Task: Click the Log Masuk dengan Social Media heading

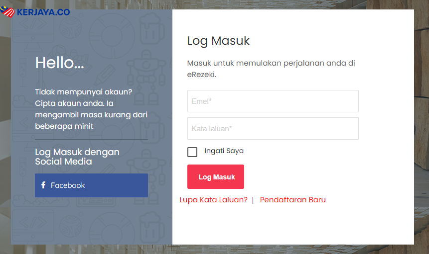Action: [x=77, y=157]
